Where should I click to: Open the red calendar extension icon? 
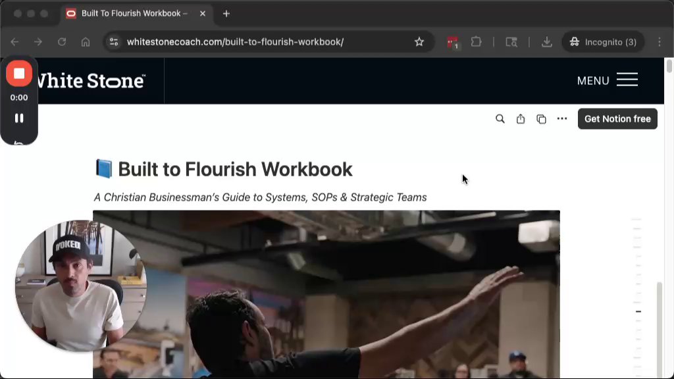click(x=452, y=42)
